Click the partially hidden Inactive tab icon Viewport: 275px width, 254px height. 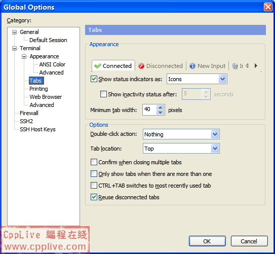(x=235, y=66)
